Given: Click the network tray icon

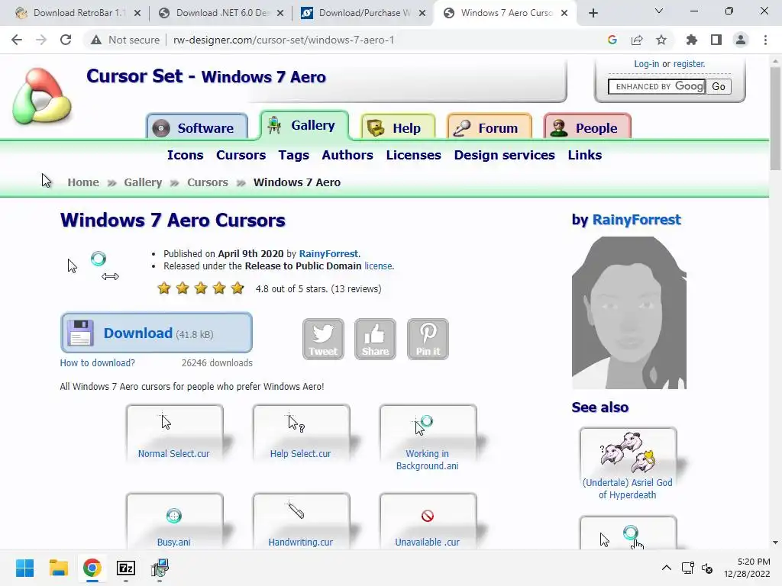Looking at the screenshot, I should [x=688, y=568].
